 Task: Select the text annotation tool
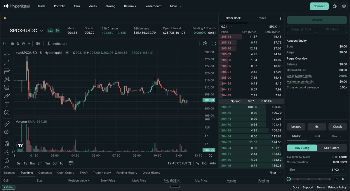pos(7,104)
